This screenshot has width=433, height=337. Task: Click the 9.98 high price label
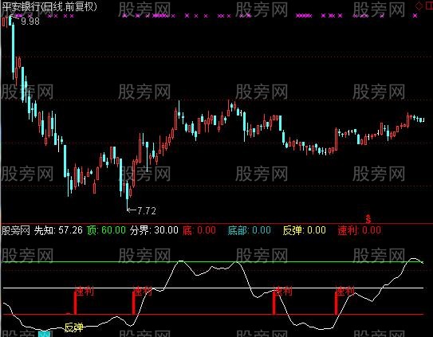(x=30, y=22)
